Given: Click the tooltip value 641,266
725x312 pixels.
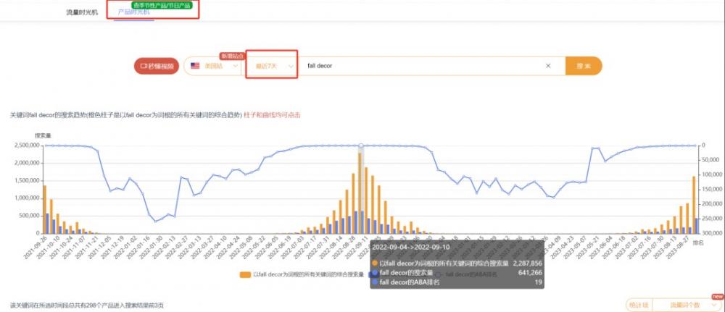Looking at the screenshot, I should (x=530, y=273).
